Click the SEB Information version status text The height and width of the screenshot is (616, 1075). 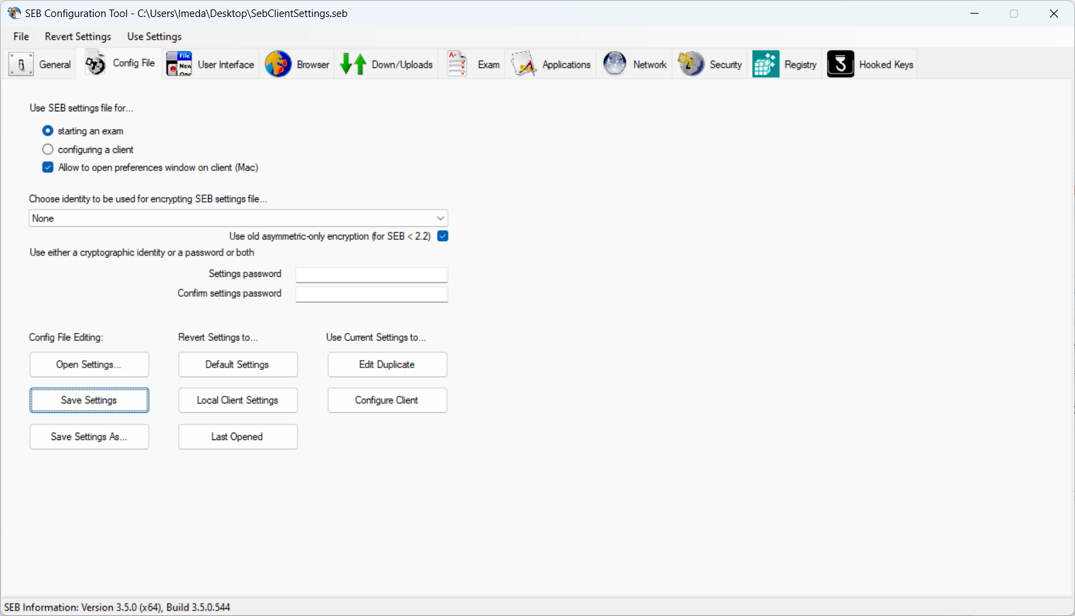pyautogui.click(x=117, y=607)
